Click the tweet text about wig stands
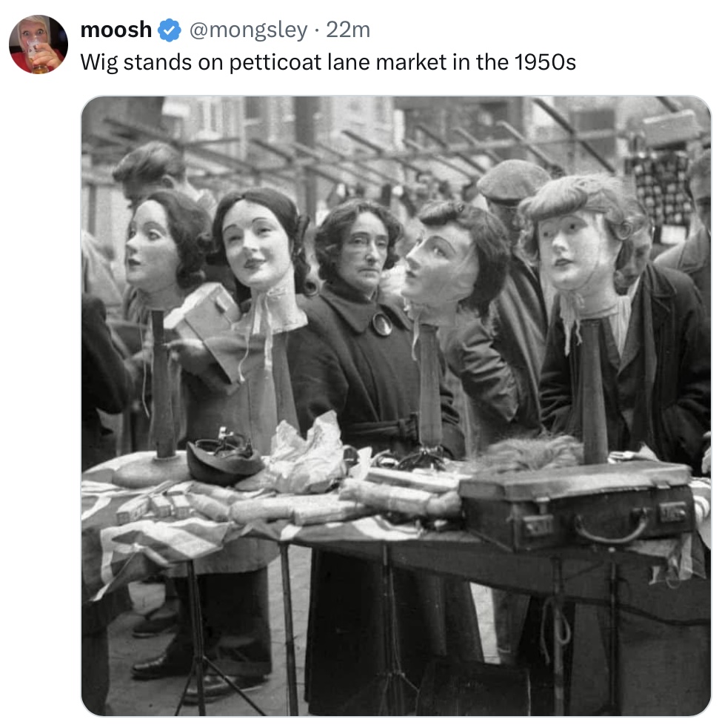This screenshot has height=728, width=719. [x=327, y=62]
